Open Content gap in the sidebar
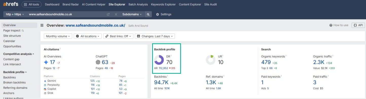 tap(11, 59)
